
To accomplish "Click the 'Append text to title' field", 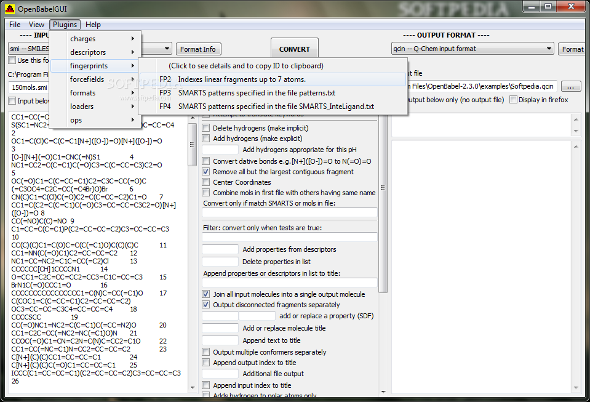I will pos(220,340).
